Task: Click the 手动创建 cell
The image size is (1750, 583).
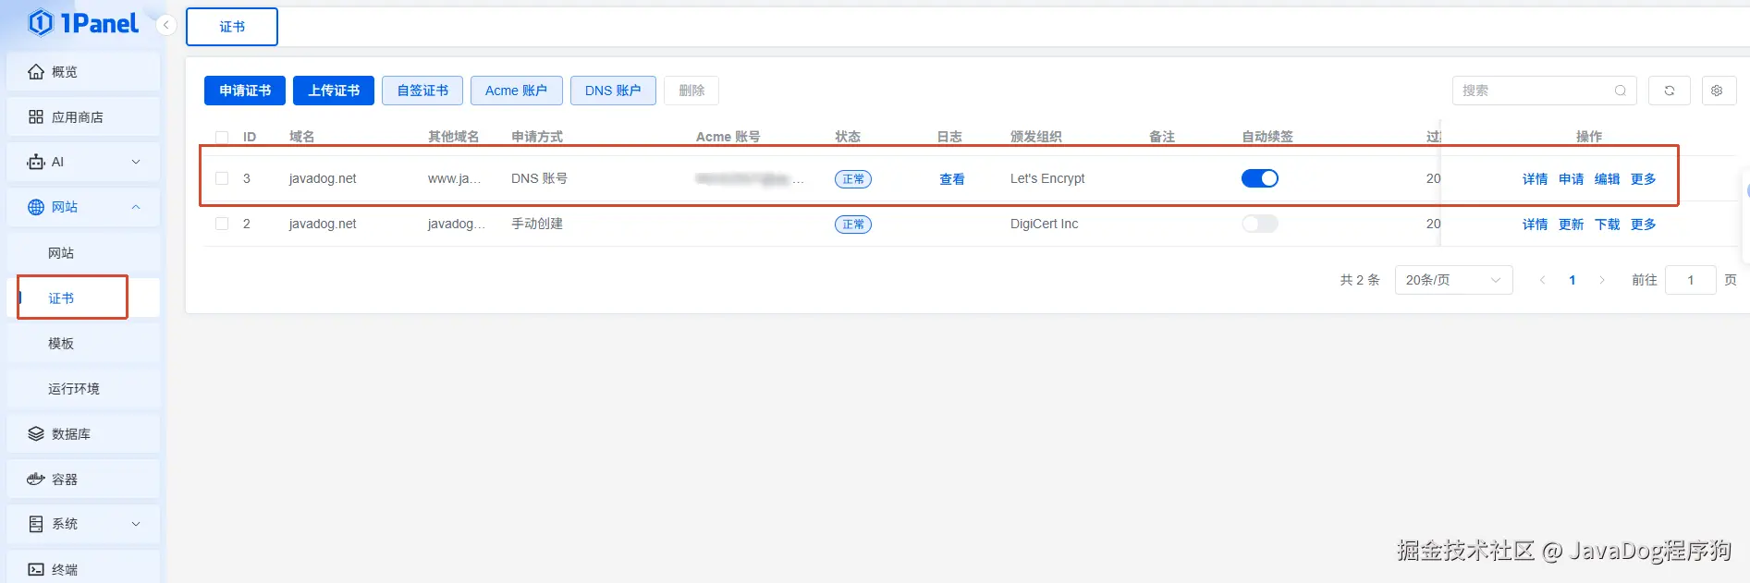Action: click(x=537, y=224)
